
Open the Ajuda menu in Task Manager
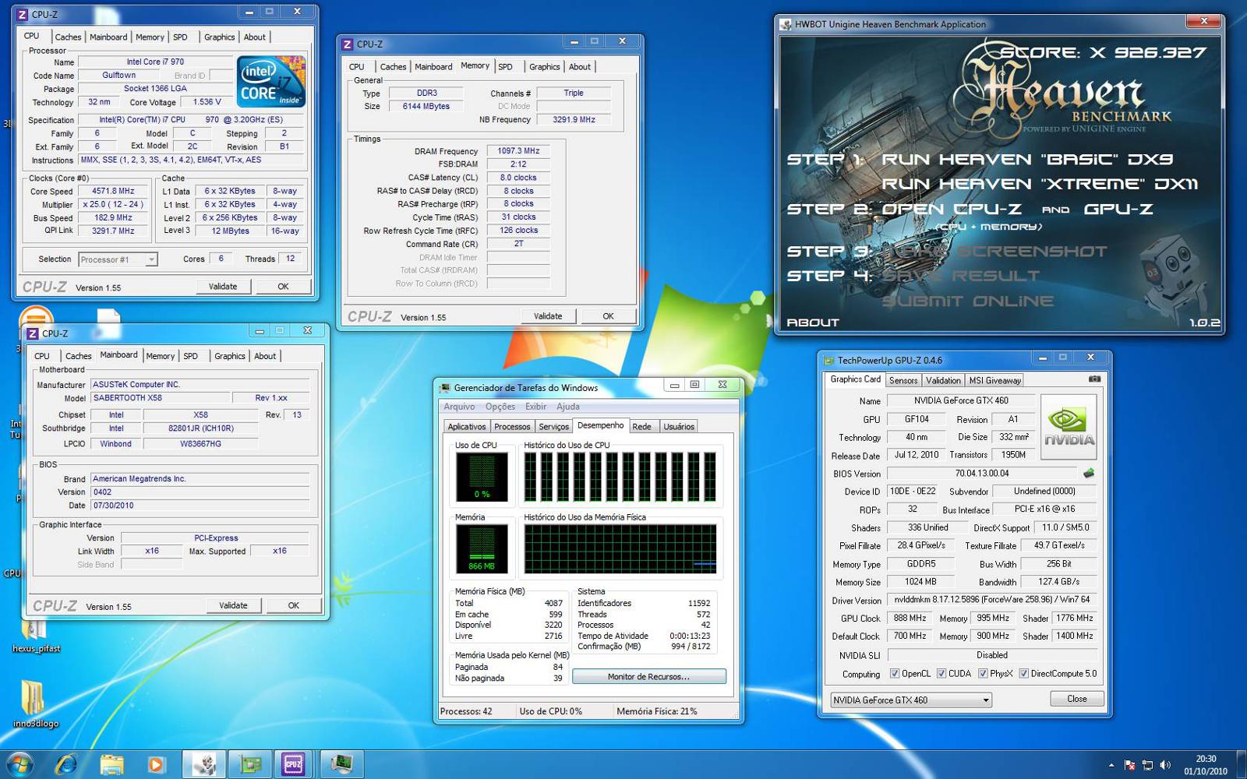[x=568, y=407]
